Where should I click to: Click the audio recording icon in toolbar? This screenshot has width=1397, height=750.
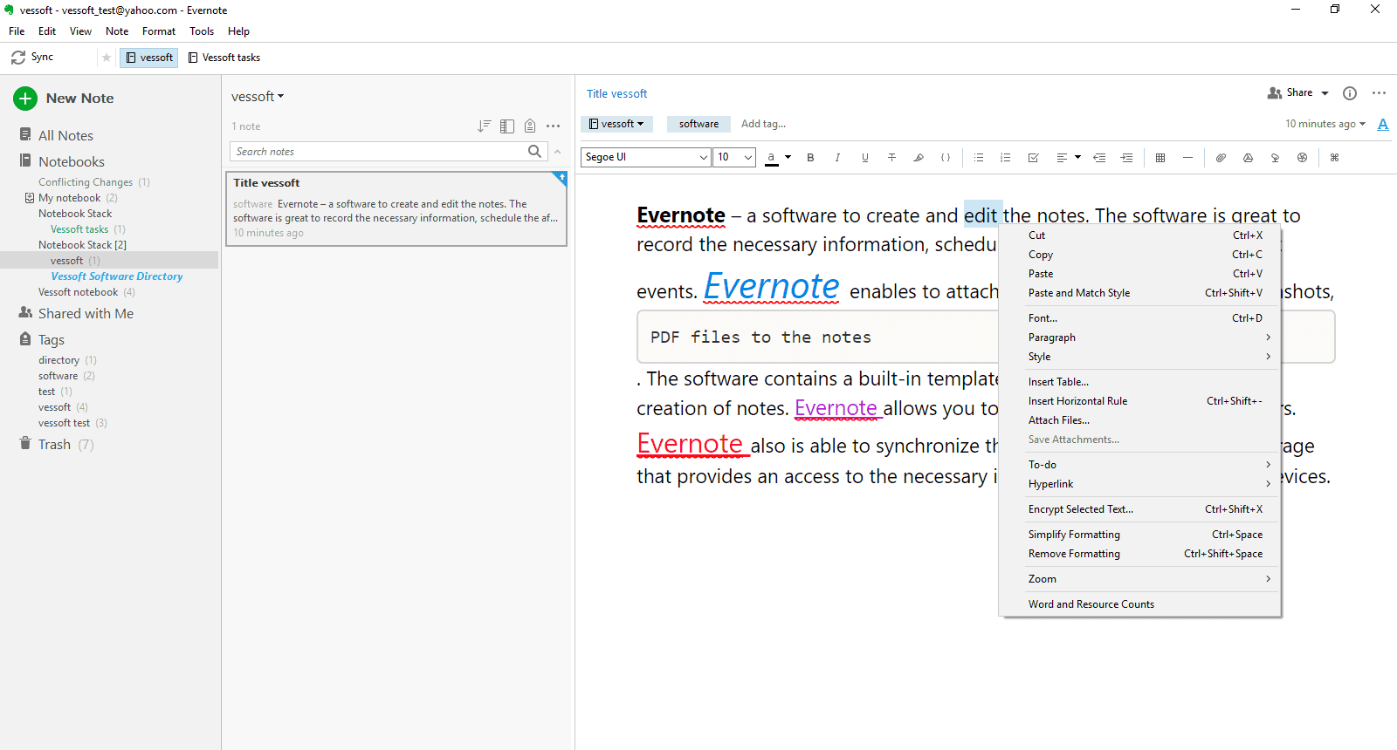(1275, 158)
